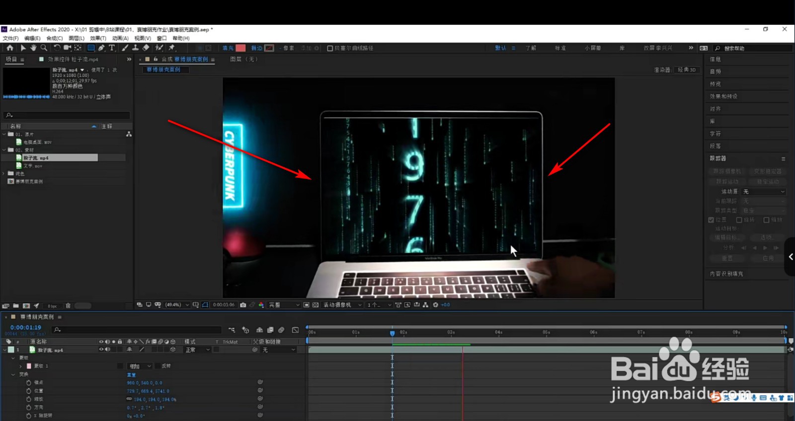Click the 重置 transform reset link
Viewport: 795px width, 421px height.
tap(131, 374)
